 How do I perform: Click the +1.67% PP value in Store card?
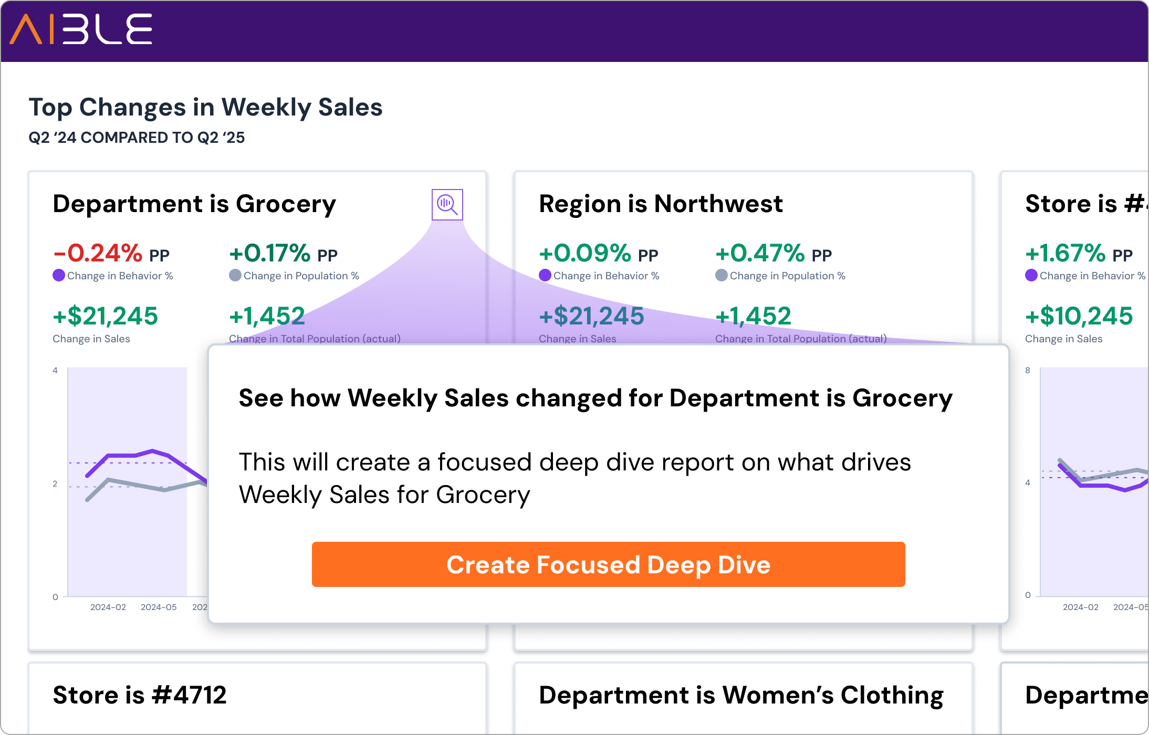click(1079, 254)
